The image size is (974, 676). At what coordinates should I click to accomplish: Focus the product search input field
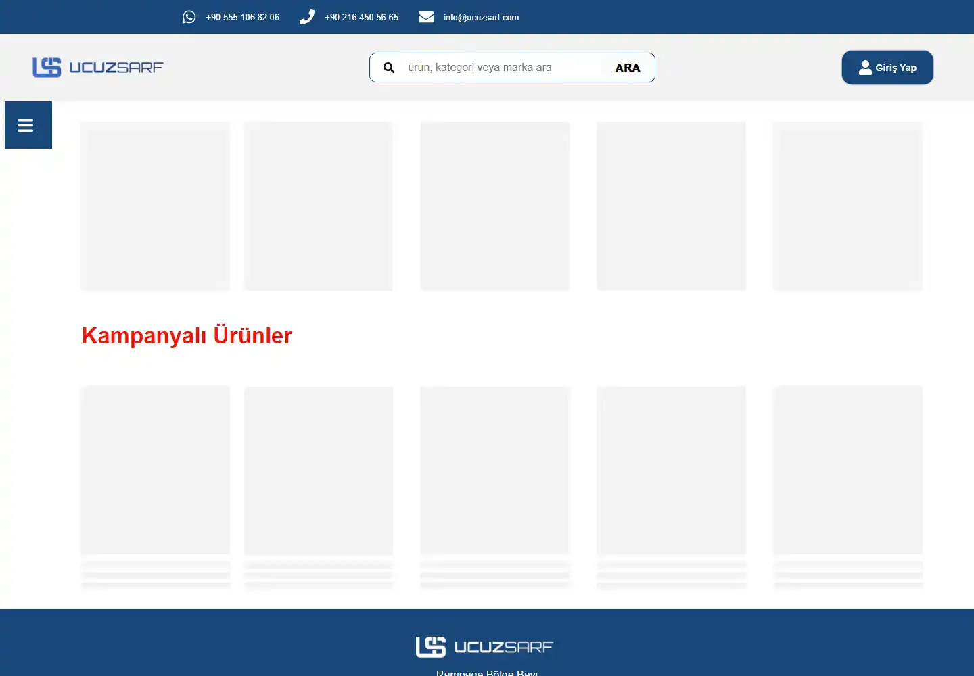[x=501, y=68]
